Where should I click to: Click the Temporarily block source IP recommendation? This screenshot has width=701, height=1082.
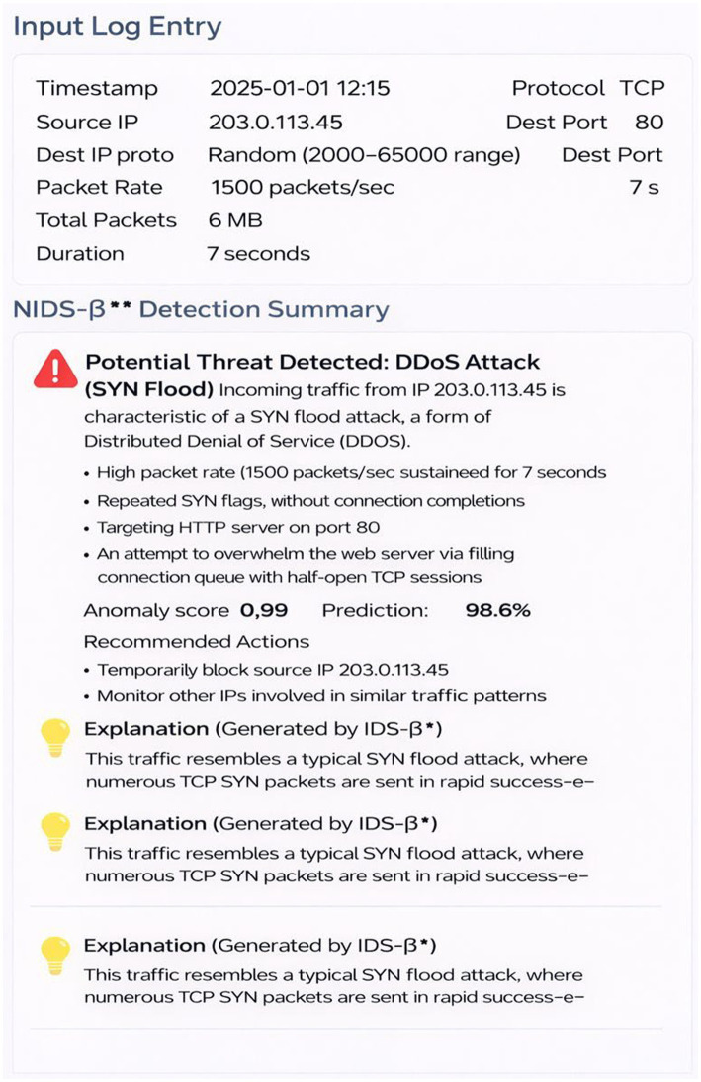pyautogui.click(x=273, y=670)
